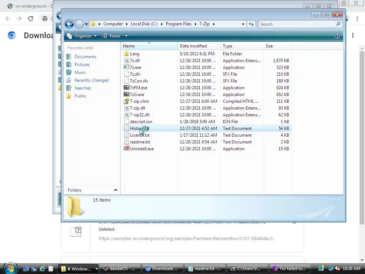This screenshot has width=365, height=274.
Task: Open Music in Favorite Links
Action: pos(80,72)
